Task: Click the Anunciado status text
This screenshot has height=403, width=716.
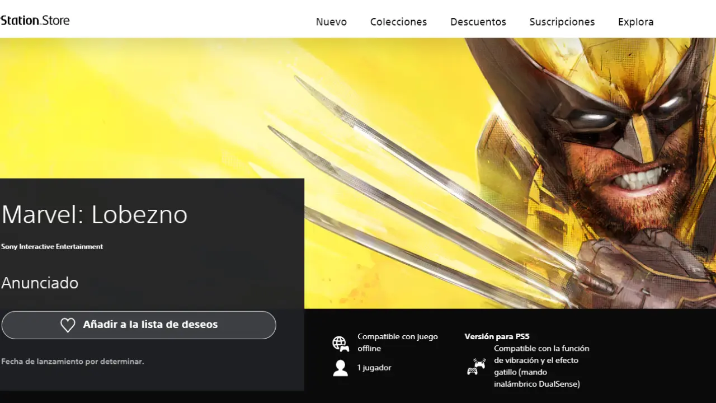Action: point(40,283)
